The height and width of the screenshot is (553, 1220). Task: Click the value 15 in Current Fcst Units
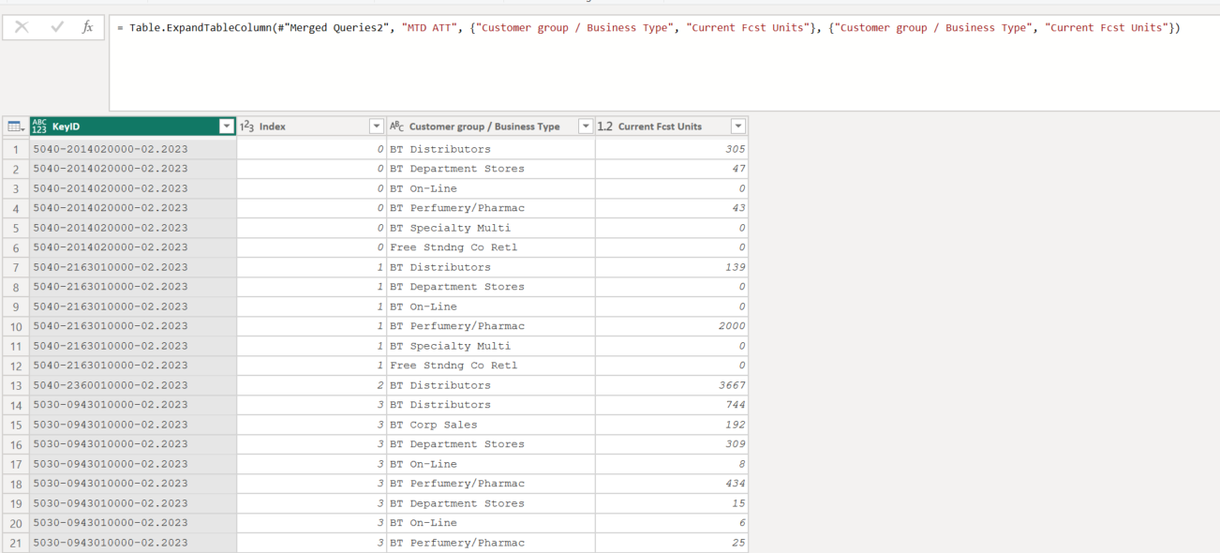coord(738,503)
